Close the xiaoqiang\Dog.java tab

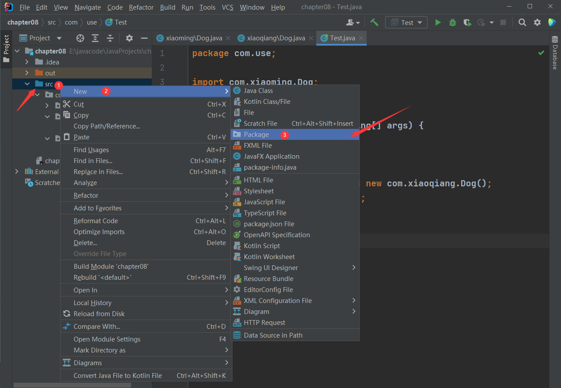311,38
